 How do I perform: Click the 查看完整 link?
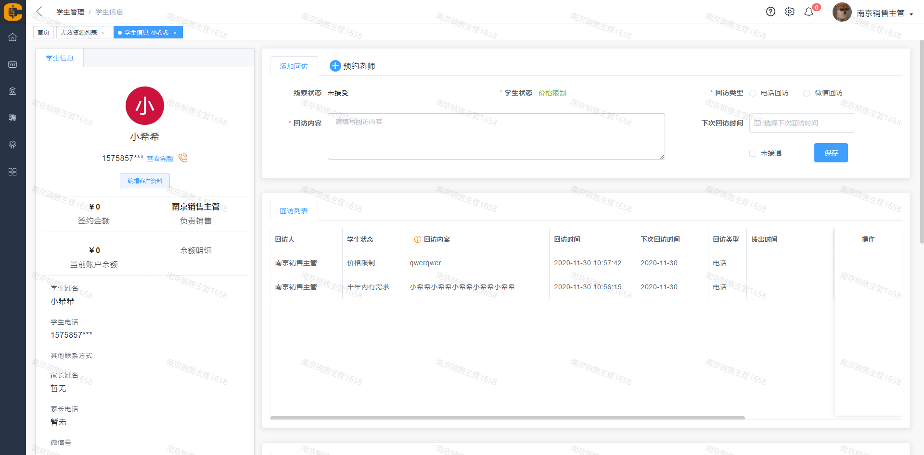[x=160, y=159]
